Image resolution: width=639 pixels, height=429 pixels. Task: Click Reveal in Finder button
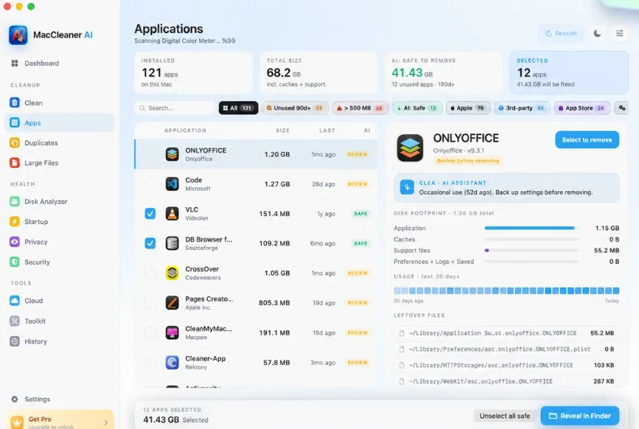coord(580,416)
